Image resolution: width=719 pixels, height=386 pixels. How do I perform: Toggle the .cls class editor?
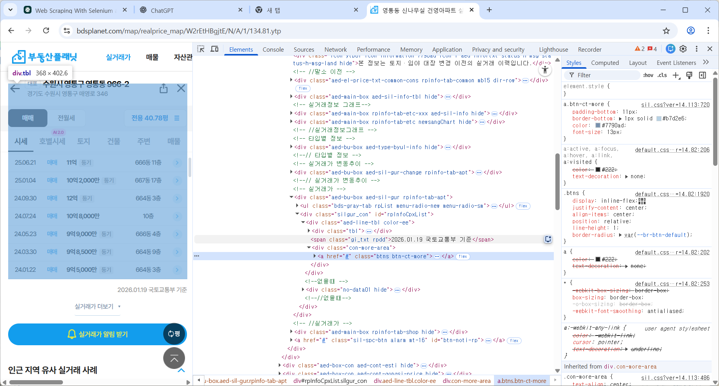tap(662, 75)
